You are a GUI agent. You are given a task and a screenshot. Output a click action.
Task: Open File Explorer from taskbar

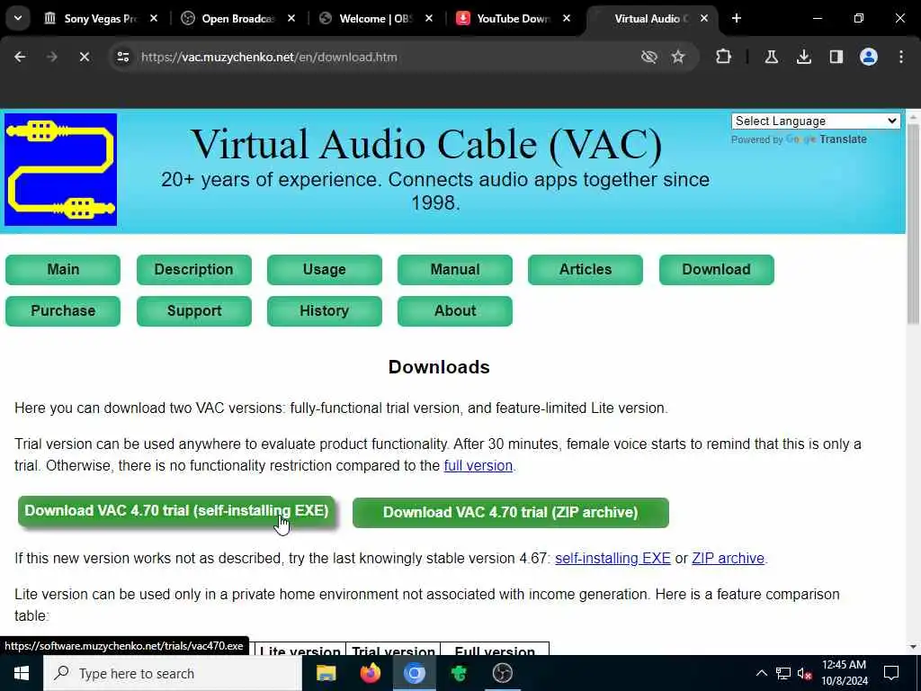tap(326, 673)
